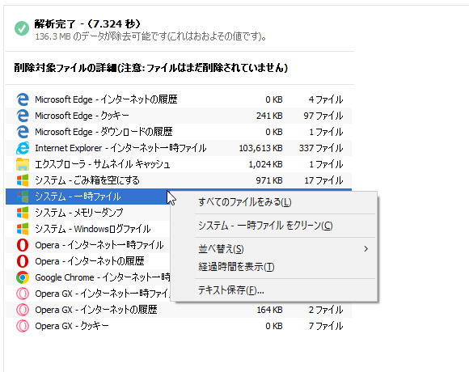Select row Opera GX - インターネット一時ファイル
This screenshot has width=469, height=372.
(87, 294)
